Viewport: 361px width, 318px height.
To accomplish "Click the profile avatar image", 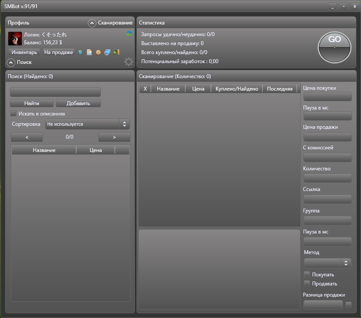I will [x=15, y=39].
